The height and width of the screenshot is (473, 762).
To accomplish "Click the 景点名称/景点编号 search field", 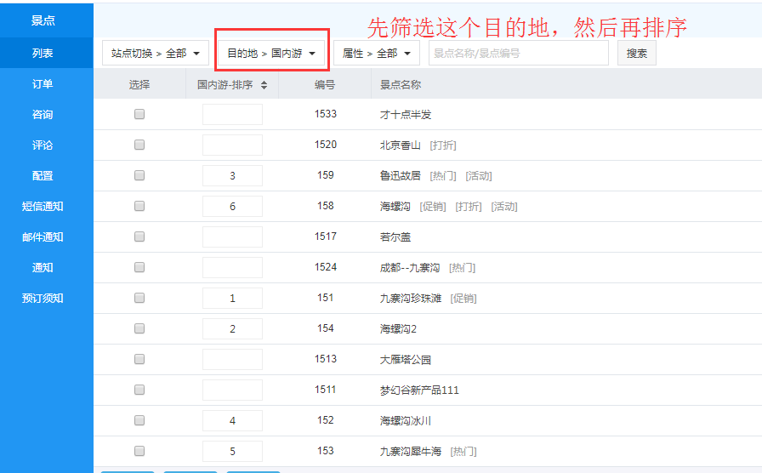I will click(x=518, y=53).
